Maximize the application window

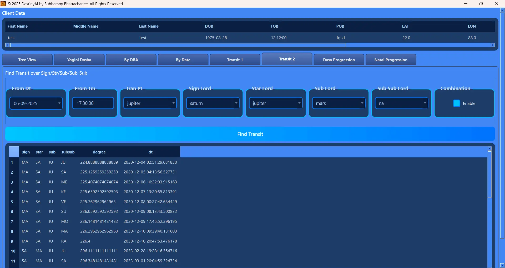(481, 4)
